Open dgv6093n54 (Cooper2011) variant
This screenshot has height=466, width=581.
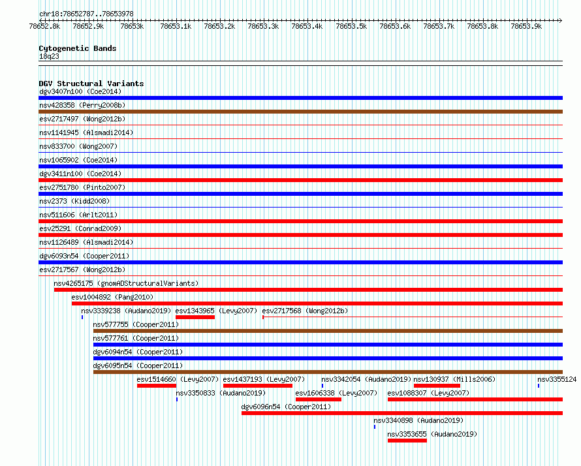click(x=84, y=256)
